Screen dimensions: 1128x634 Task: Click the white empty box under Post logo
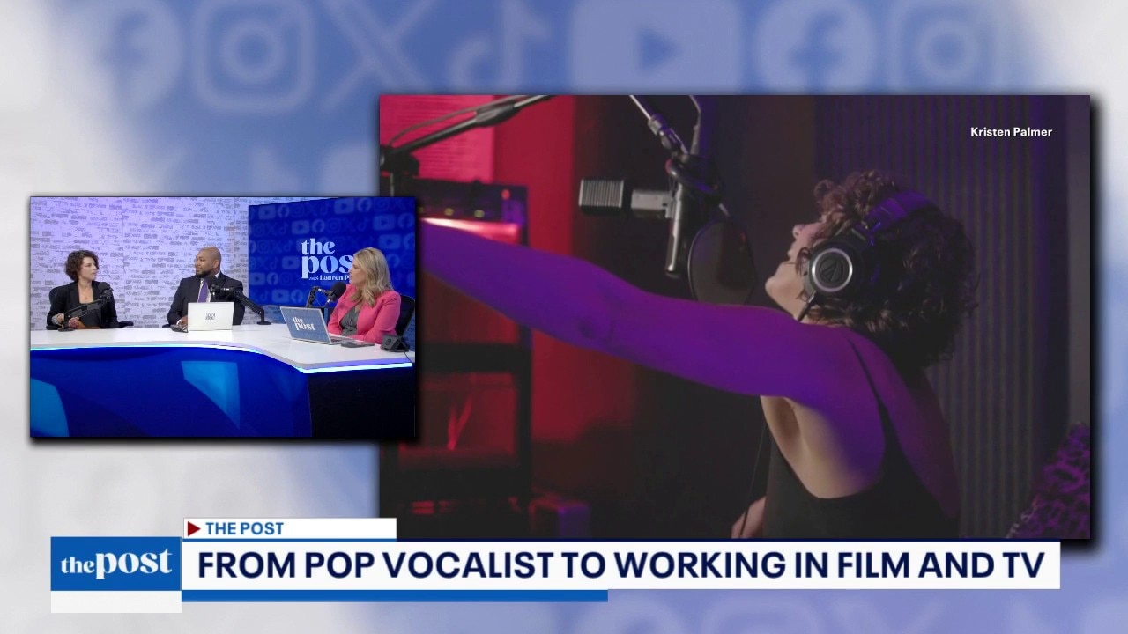click(115, 601)
